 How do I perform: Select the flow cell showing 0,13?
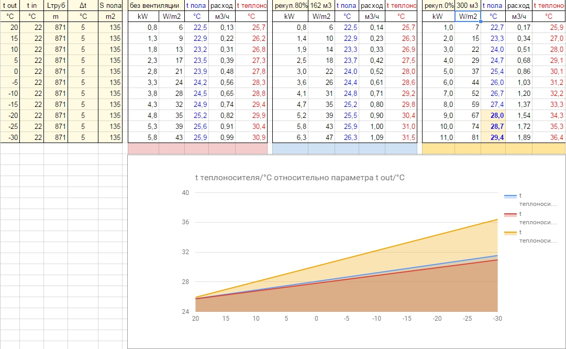(x=222, y=27)
